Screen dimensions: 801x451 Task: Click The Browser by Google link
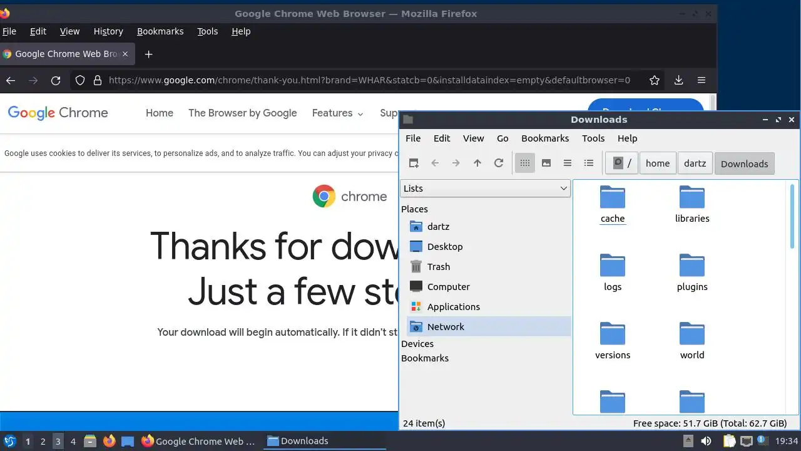click(x=243, y=113)
